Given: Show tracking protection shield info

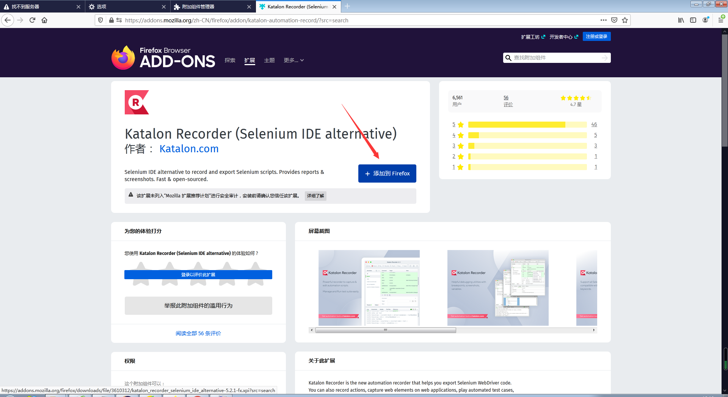Looking at the screenshot, I should coord(100,20).
